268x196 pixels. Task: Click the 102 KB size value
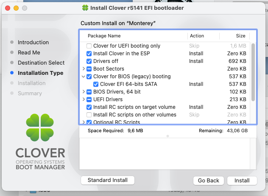coord(238,92)
